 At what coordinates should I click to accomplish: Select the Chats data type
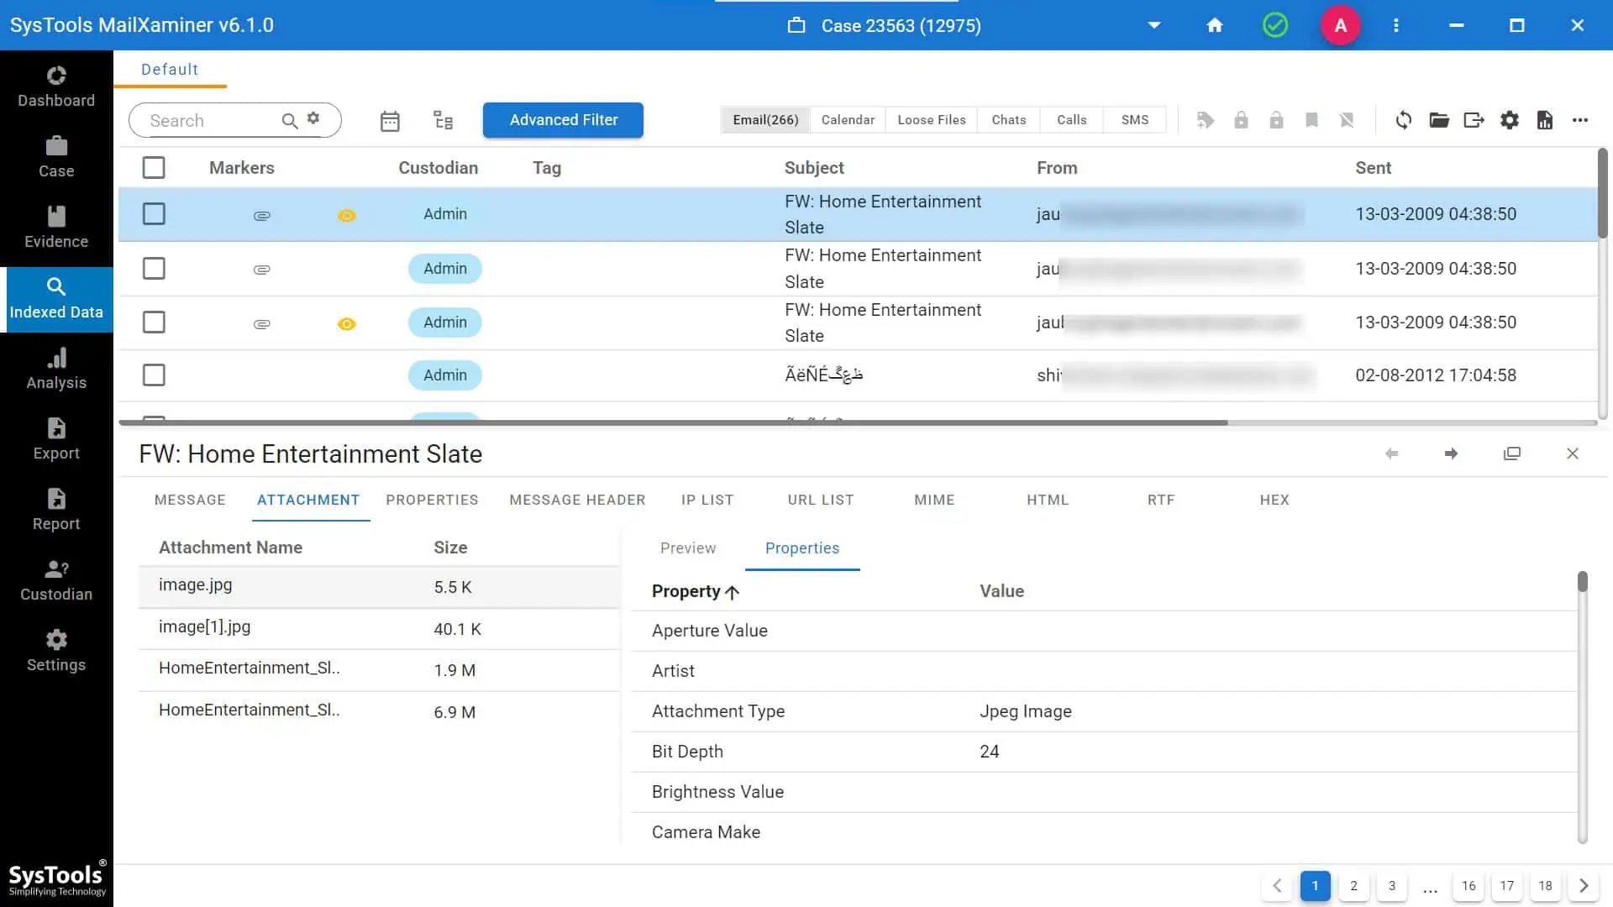(1009, 120)
